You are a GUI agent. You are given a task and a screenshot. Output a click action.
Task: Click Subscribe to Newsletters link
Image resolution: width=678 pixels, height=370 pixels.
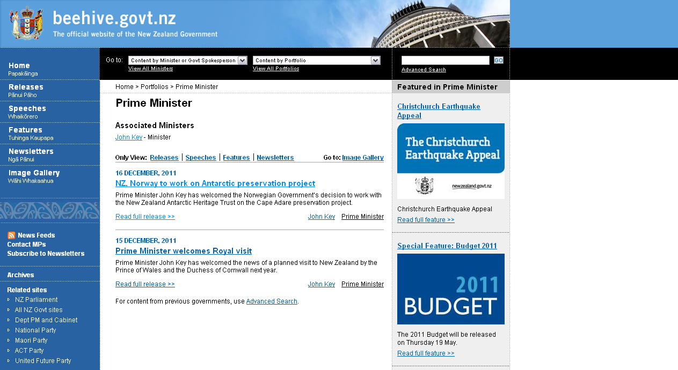click(46, 254)
